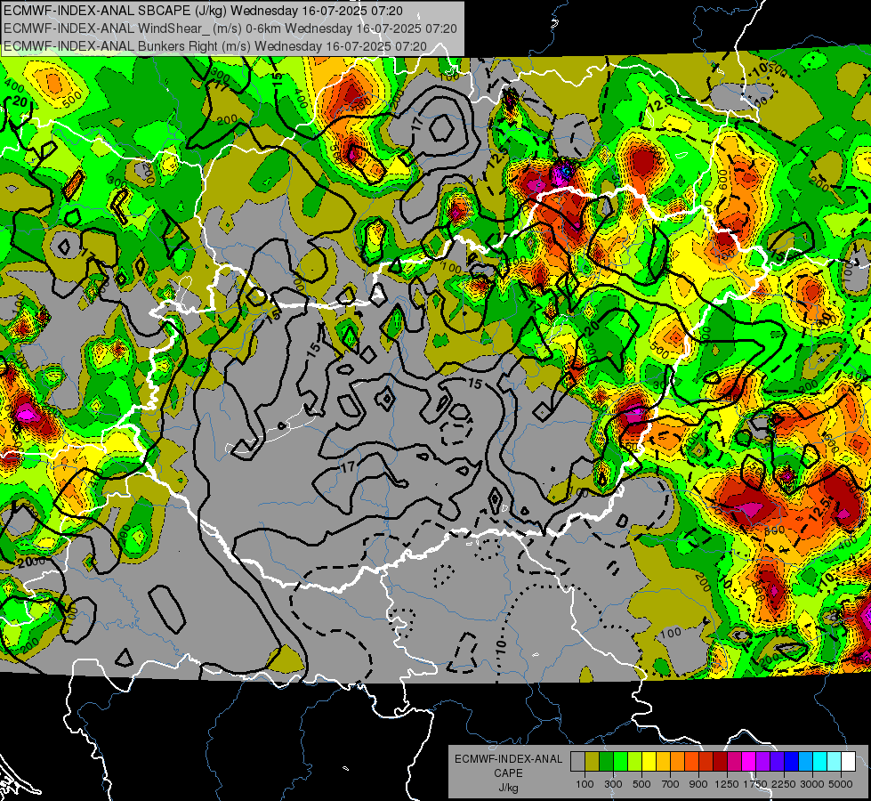
Task: Select the pure yellow legend swatch
Action: coord(649,762)
